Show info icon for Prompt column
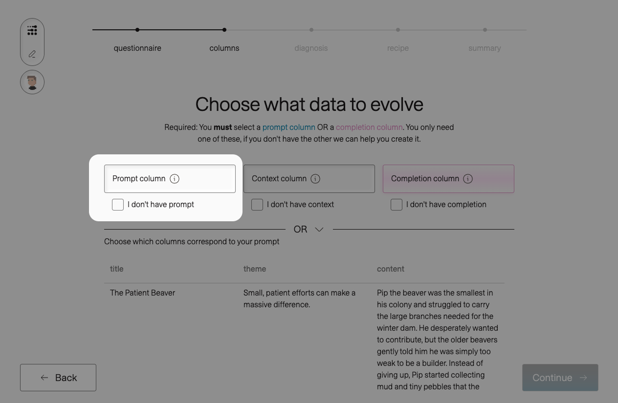The width and height of the screenshot is (618, 403). pyautogui.click(x=175, y=179)
